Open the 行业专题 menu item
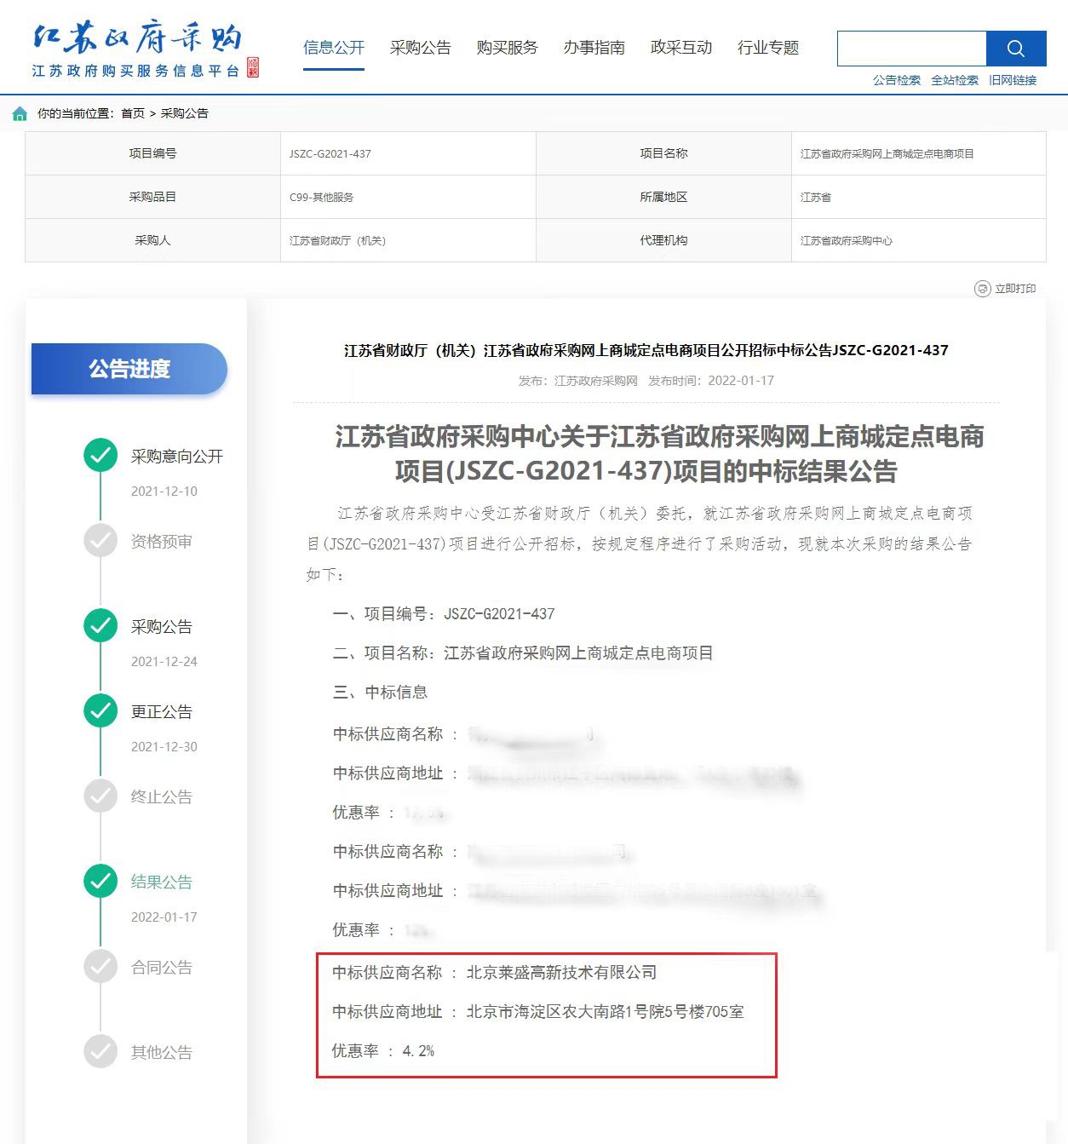 (767, 48)
